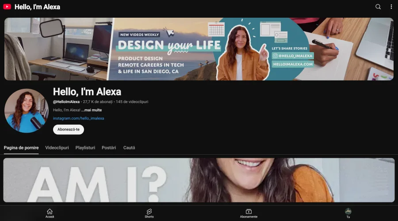Click the Design your Life channel banner

pos(199,49)
